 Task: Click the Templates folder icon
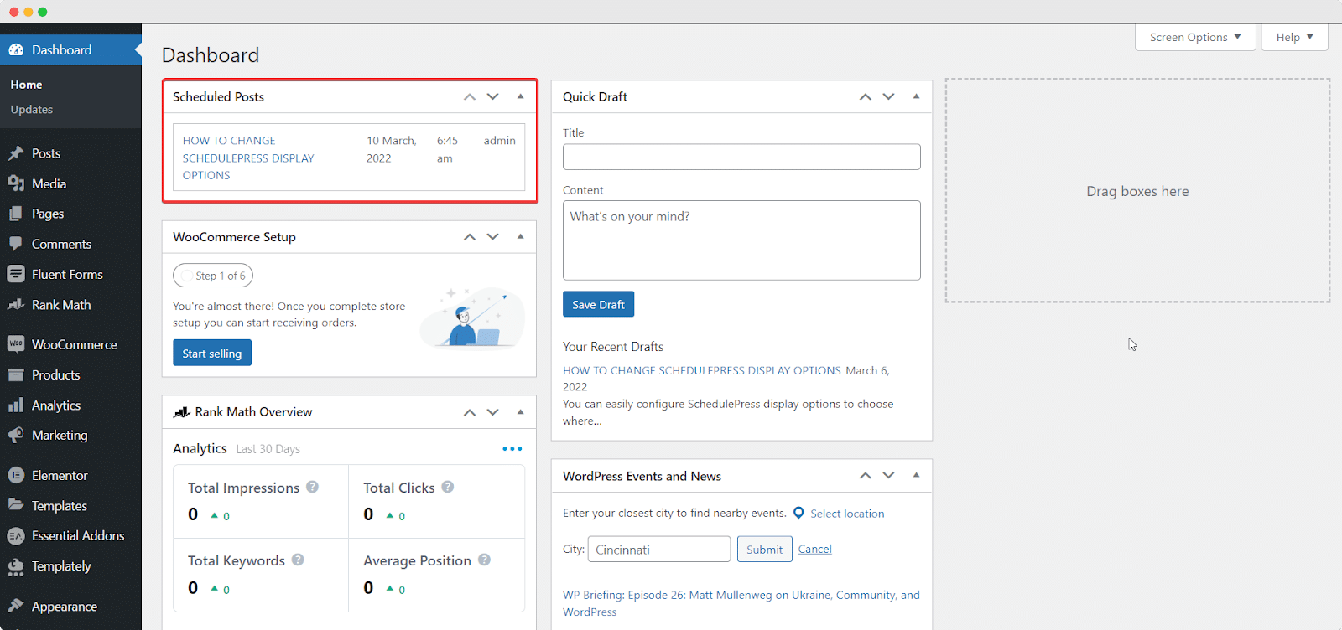click(16, 505)
